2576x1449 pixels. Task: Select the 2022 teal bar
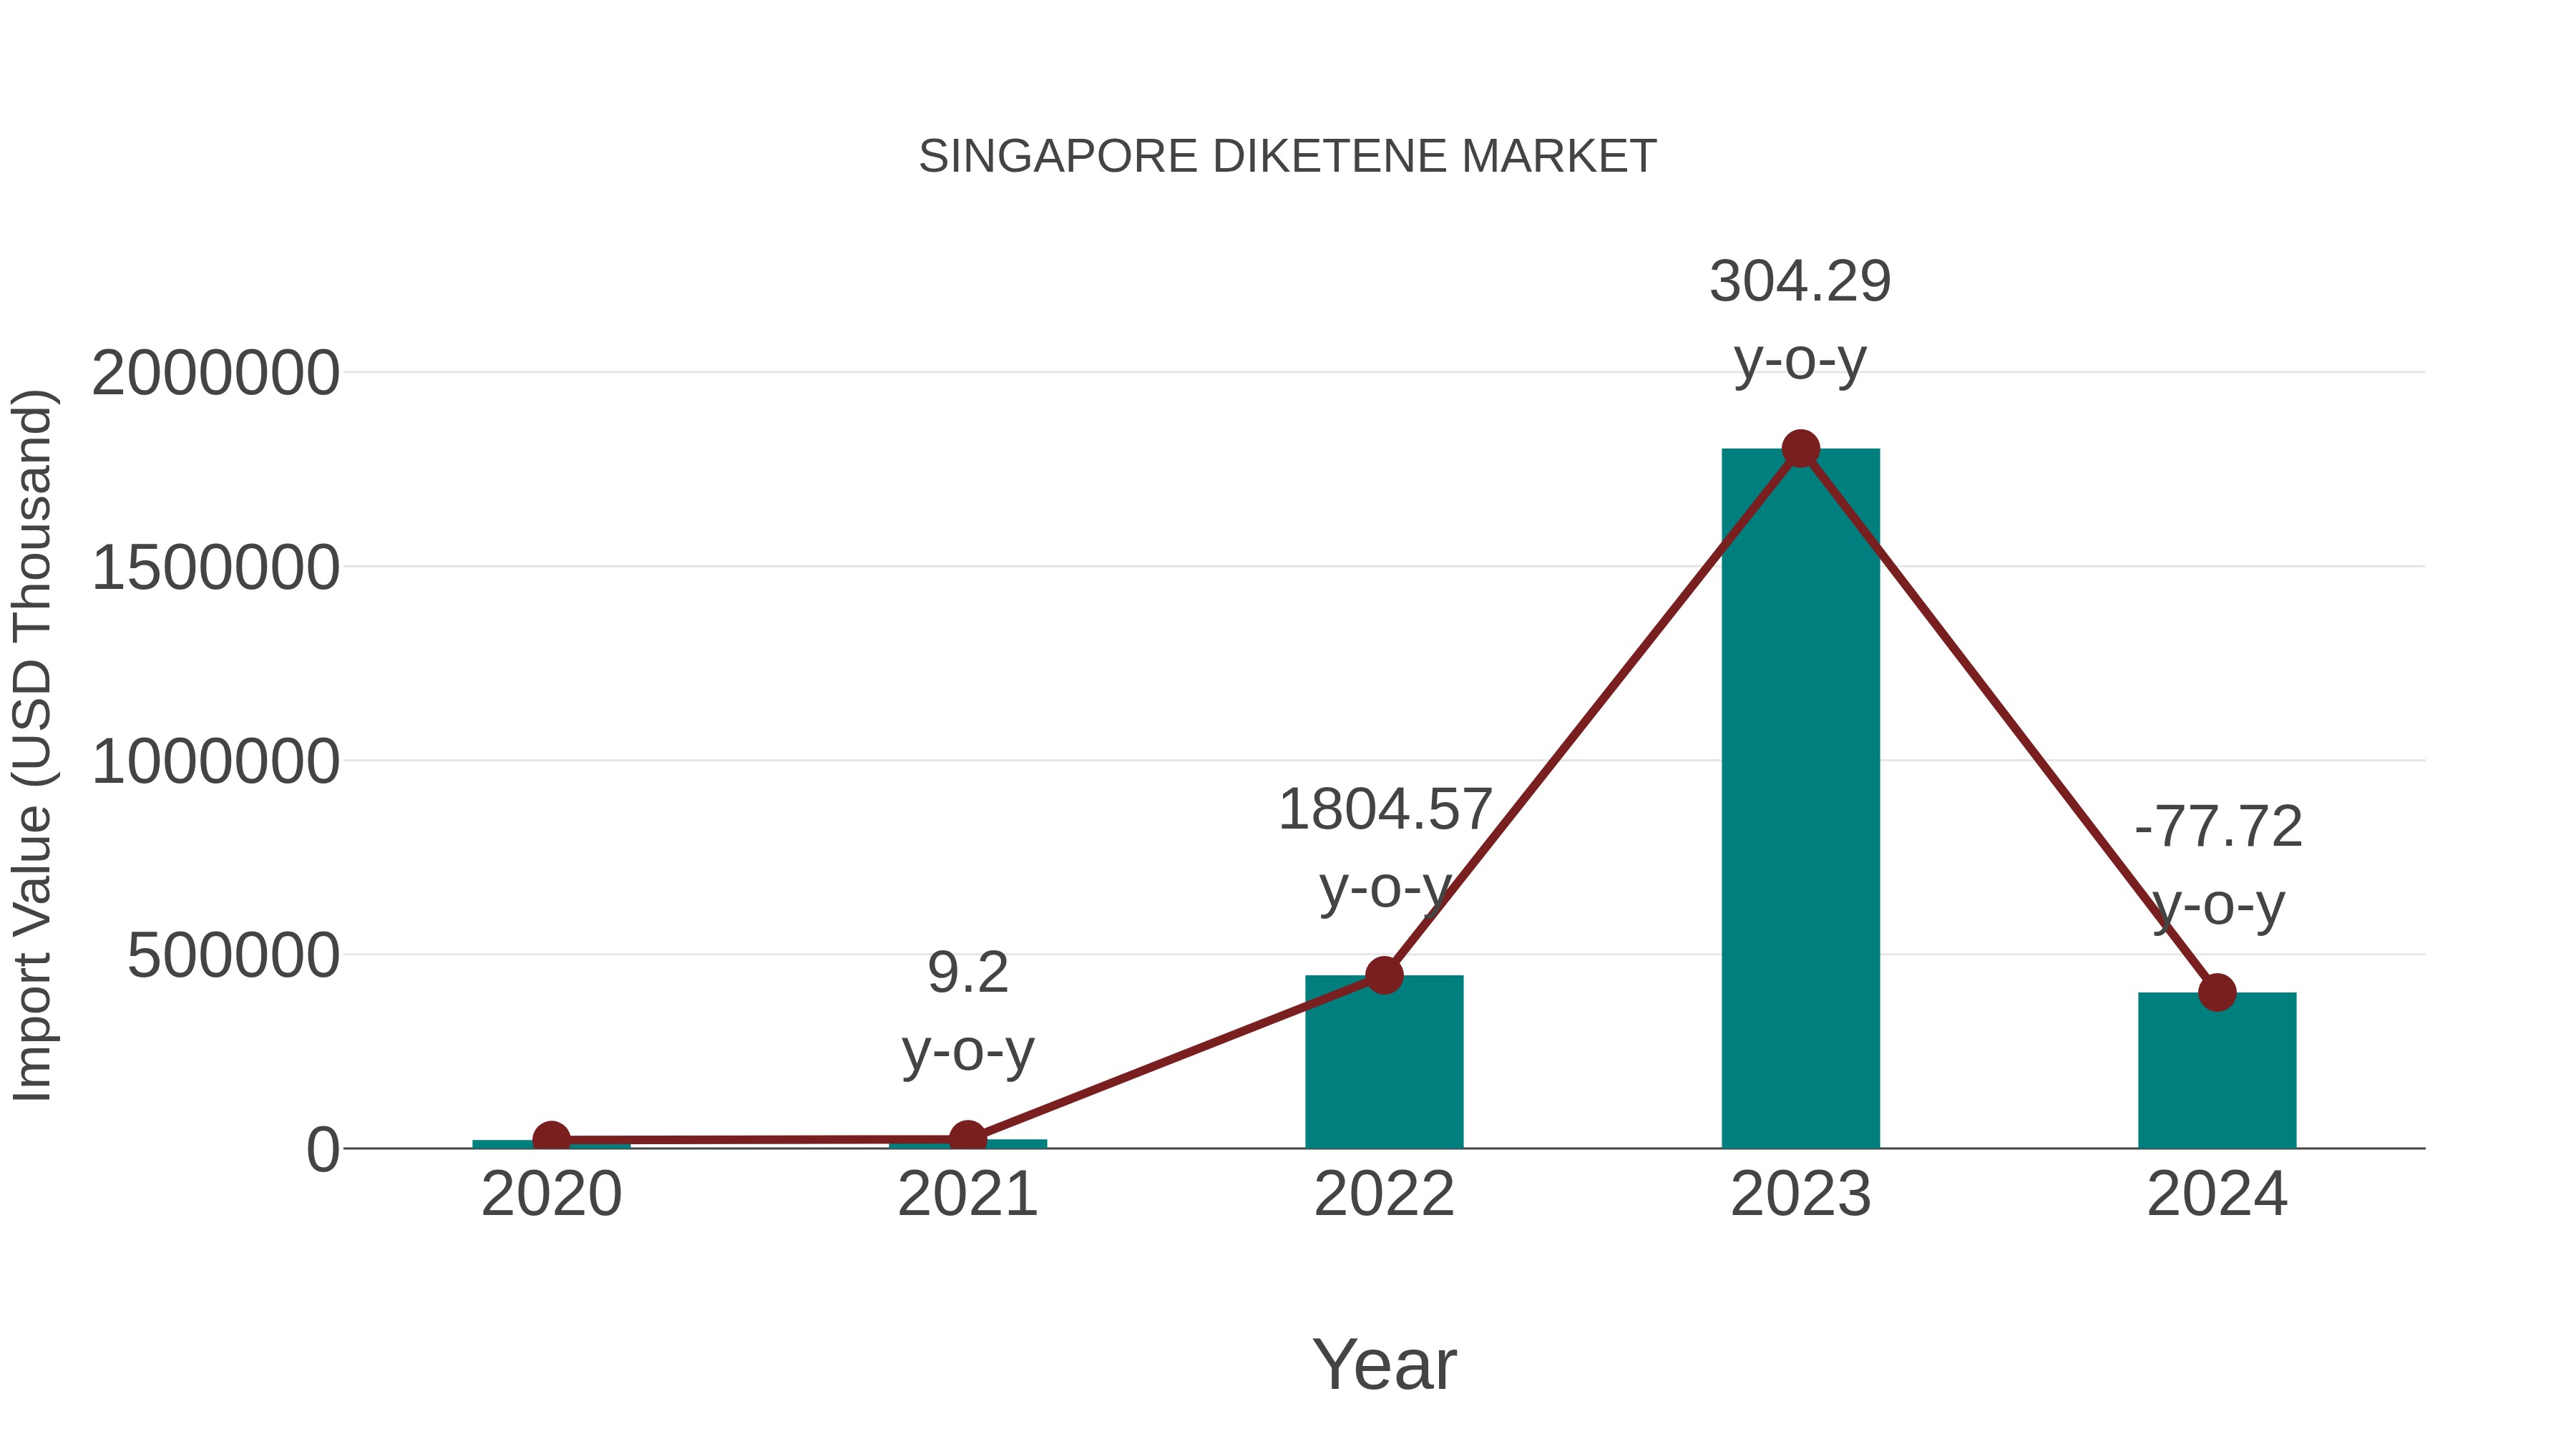pyautogui.click(x=1384, y=1061)
